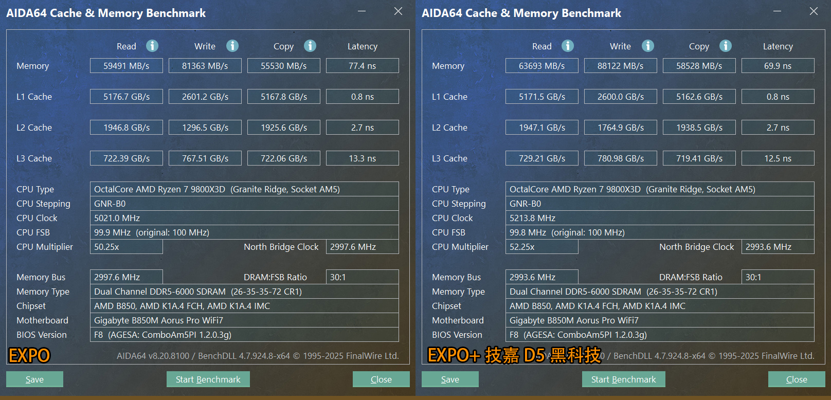Select Memory write value 88122 MB/s
831x400 pixels.
click(x=621, y=66)
